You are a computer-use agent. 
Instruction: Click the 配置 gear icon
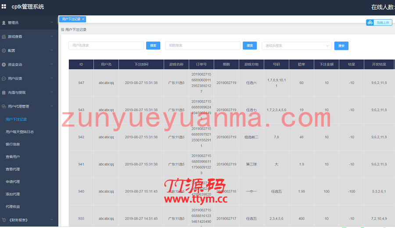click(x=4, y=50)
